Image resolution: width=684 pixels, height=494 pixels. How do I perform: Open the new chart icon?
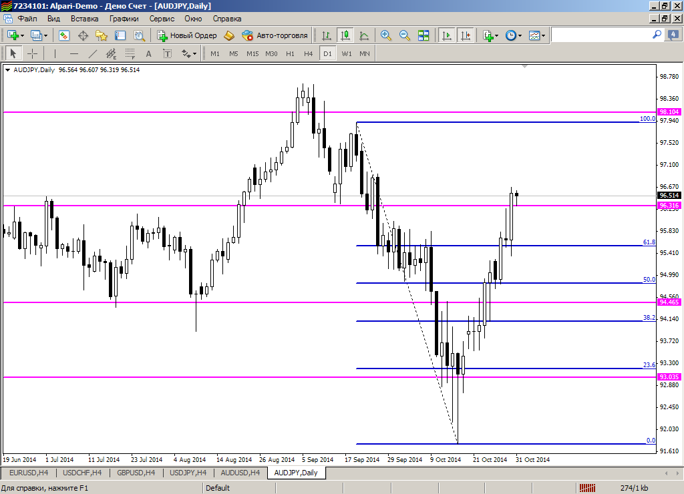12,35
